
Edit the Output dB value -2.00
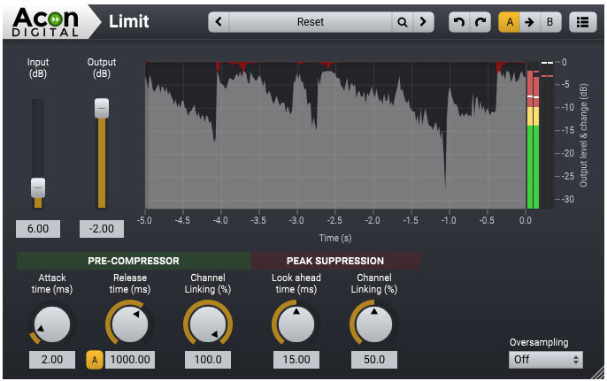(102, 229)
